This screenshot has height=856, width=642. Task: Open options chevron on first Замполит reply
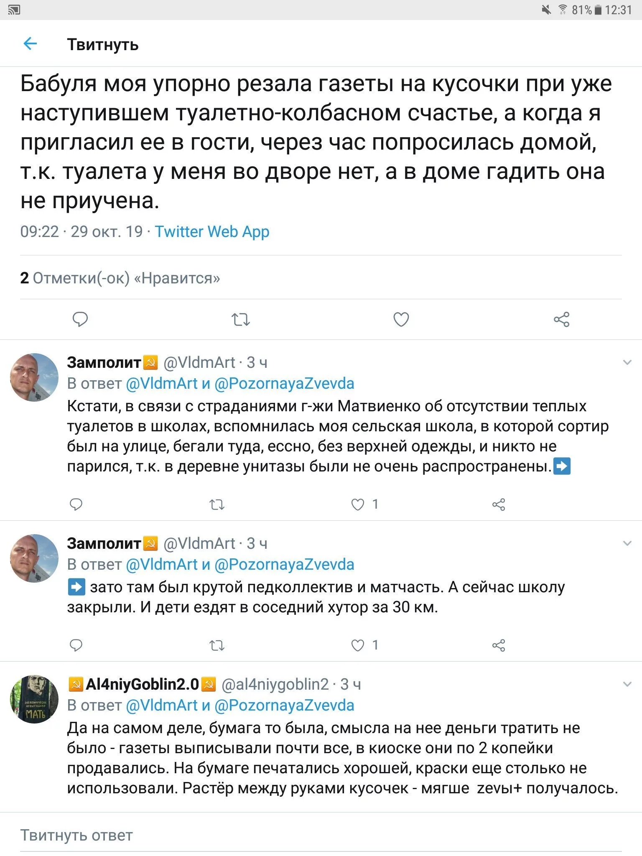[627, 362]
